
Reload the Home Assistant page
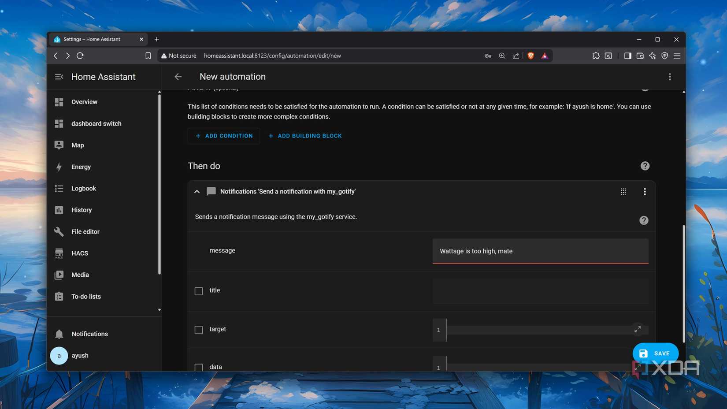click(80, 56)
